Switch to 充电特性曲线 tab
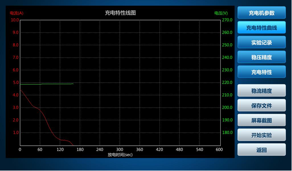Screen dimensions: 292x171 pos(261,28)
